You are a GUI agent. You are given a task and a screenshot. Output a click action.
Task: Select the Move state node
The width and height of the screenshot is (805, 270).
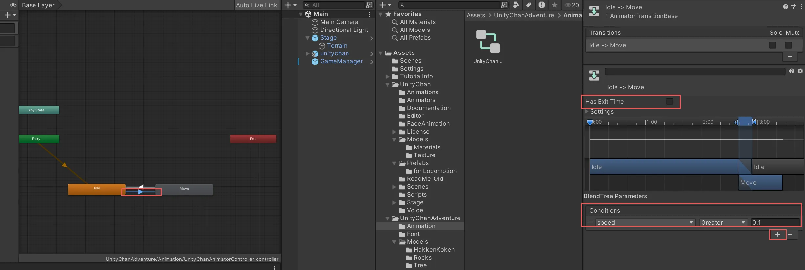click(x=184, y=189)
